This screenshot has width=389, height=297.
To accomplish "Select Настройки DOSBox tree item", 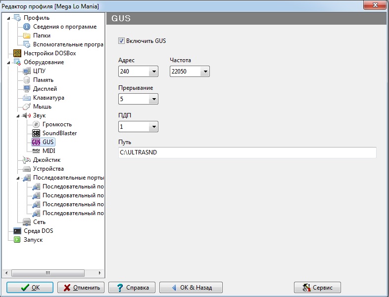I will (49, 53).
